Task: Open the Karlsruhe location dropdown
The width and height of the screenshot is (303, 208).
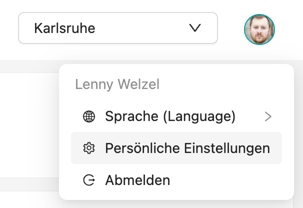Action: (x=118, y=28)
